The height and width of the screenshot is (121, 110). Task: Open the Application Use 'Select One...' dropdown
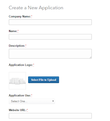(x=32, y=101)
